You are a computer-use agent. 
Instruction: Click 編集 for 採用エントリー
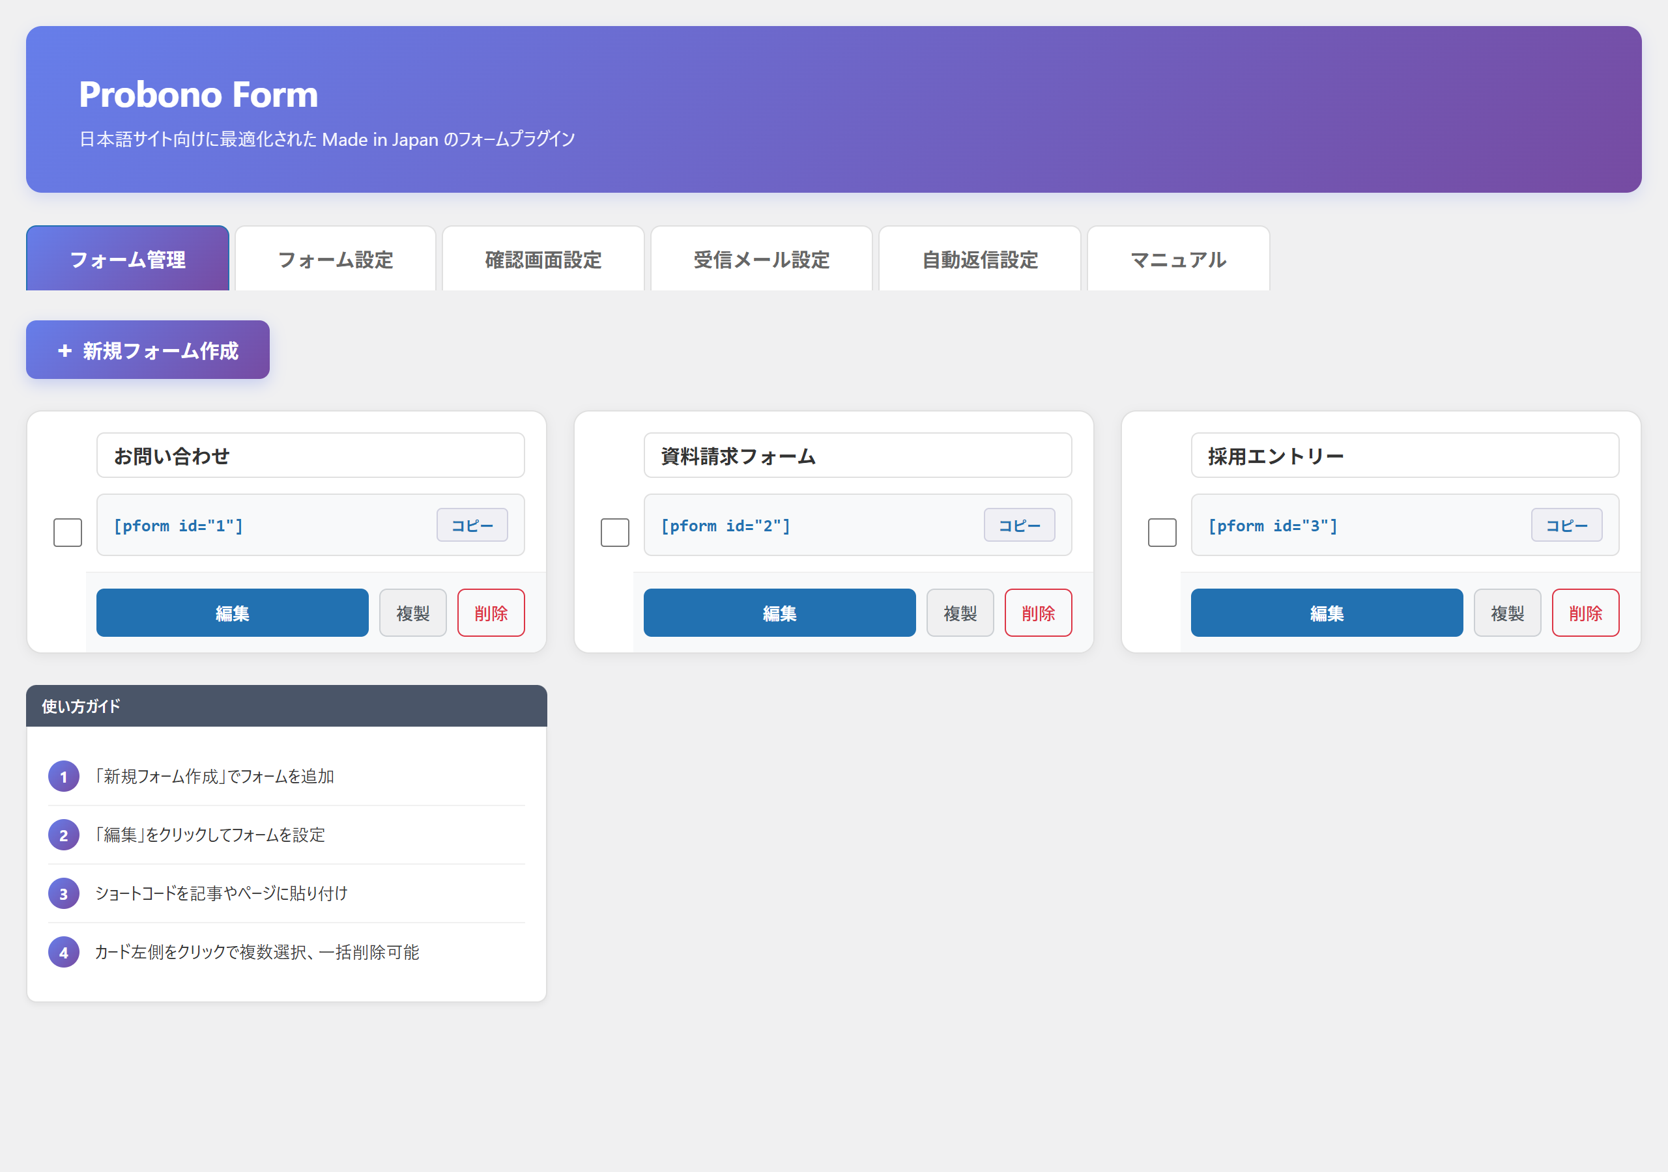(x=1327, y=613)
